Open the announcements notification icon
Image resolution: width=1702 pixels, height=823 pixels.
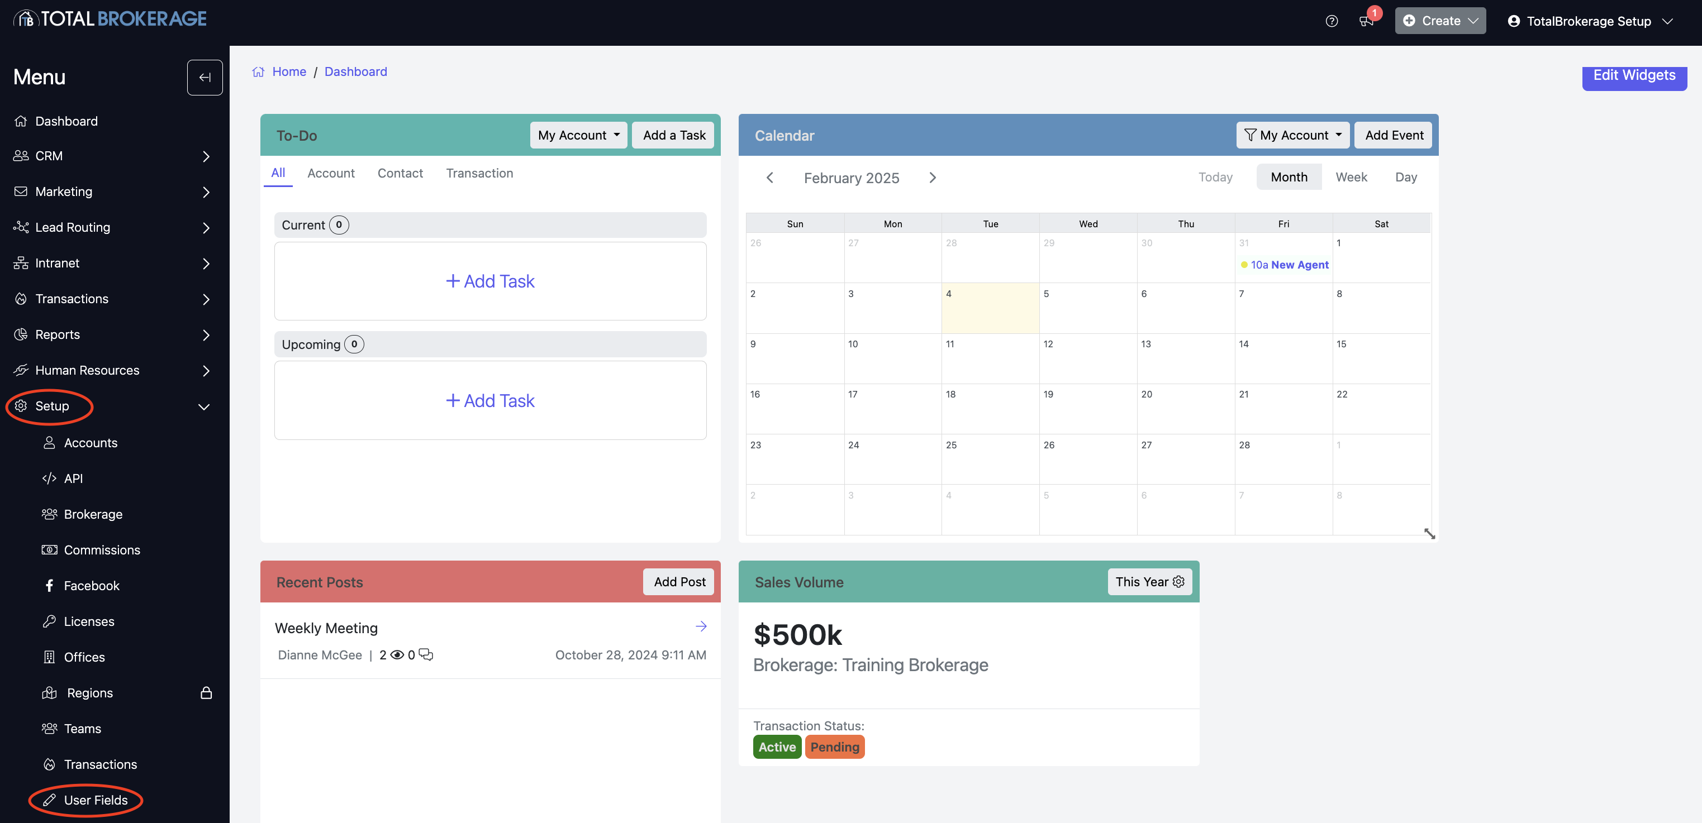(1366, 21)
